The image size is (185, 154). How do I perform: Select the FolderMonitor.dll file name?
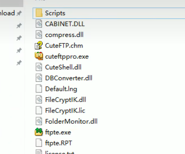pyautogui.click(x=71, y=121)
